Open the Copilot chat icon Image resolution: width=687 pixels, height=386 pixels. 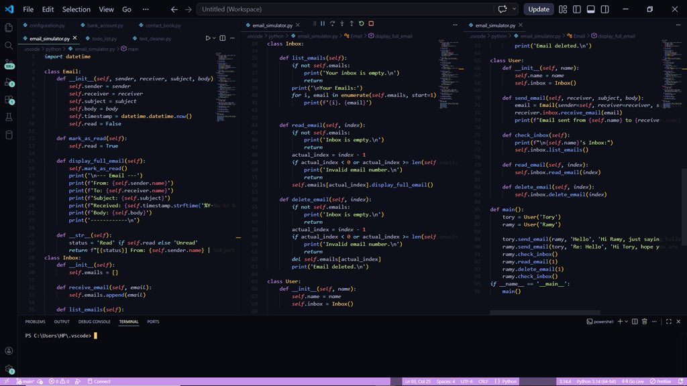pyautogui.click(x=503, y=9)
